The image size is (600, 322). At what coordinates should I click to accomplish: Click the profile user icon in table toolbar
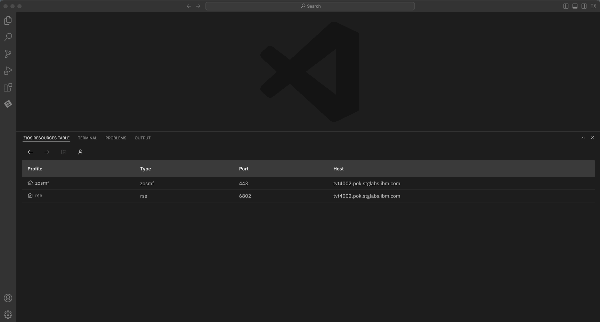pyautogui.click(x=80, y=152)
